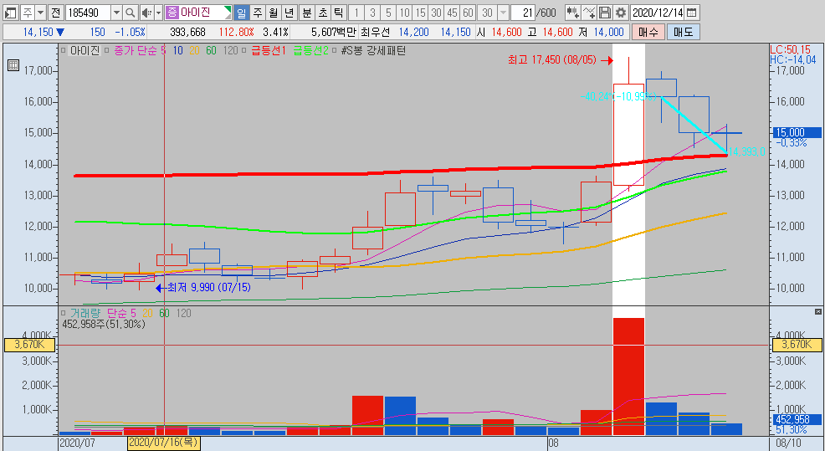825x451 pixels.
Task: Click the LC:50.15 label at top right
Action: (790, 50)
